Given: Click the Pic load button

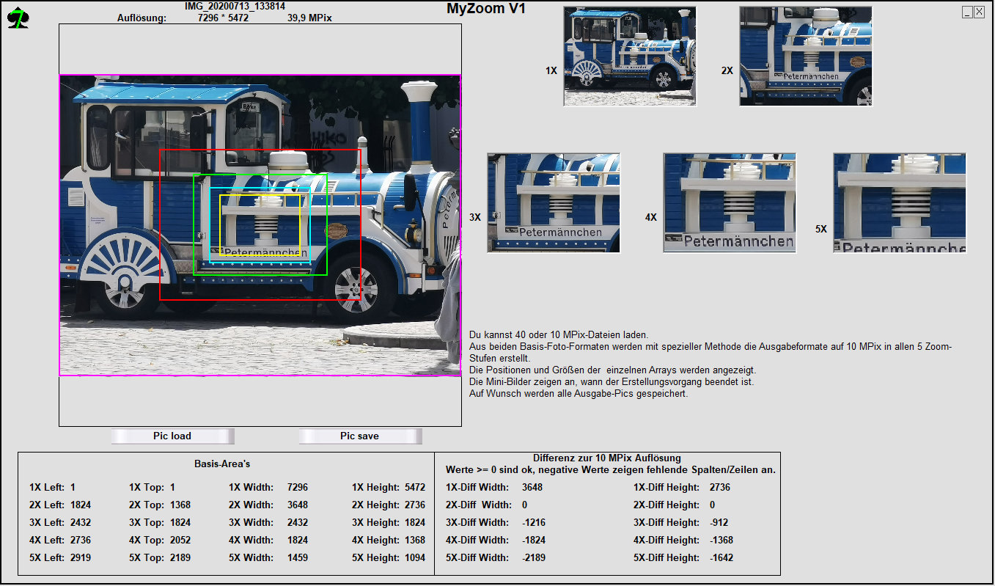Looking at the screenshot, I should [x=172, y=436].
